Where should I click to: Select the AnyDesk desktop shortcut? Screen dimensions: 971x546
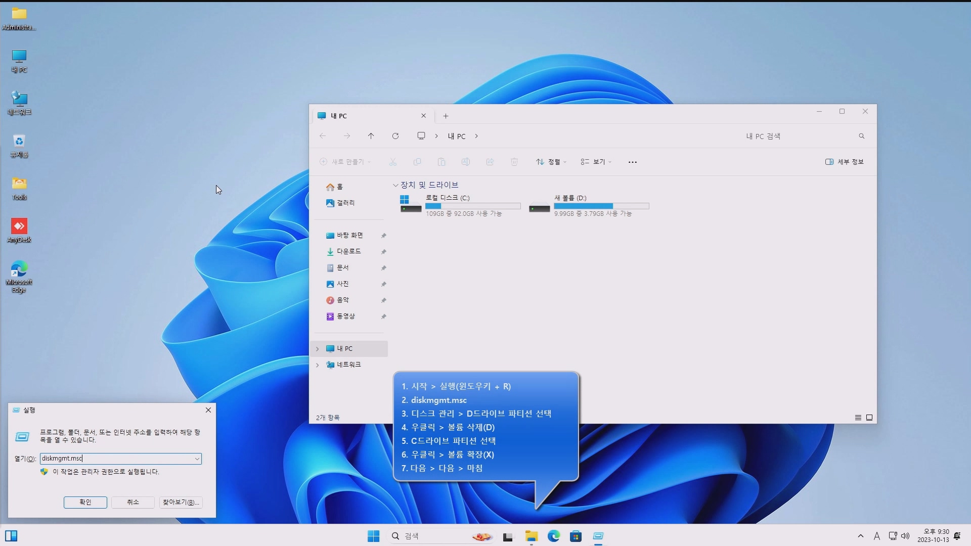click(x=19, y=231)
